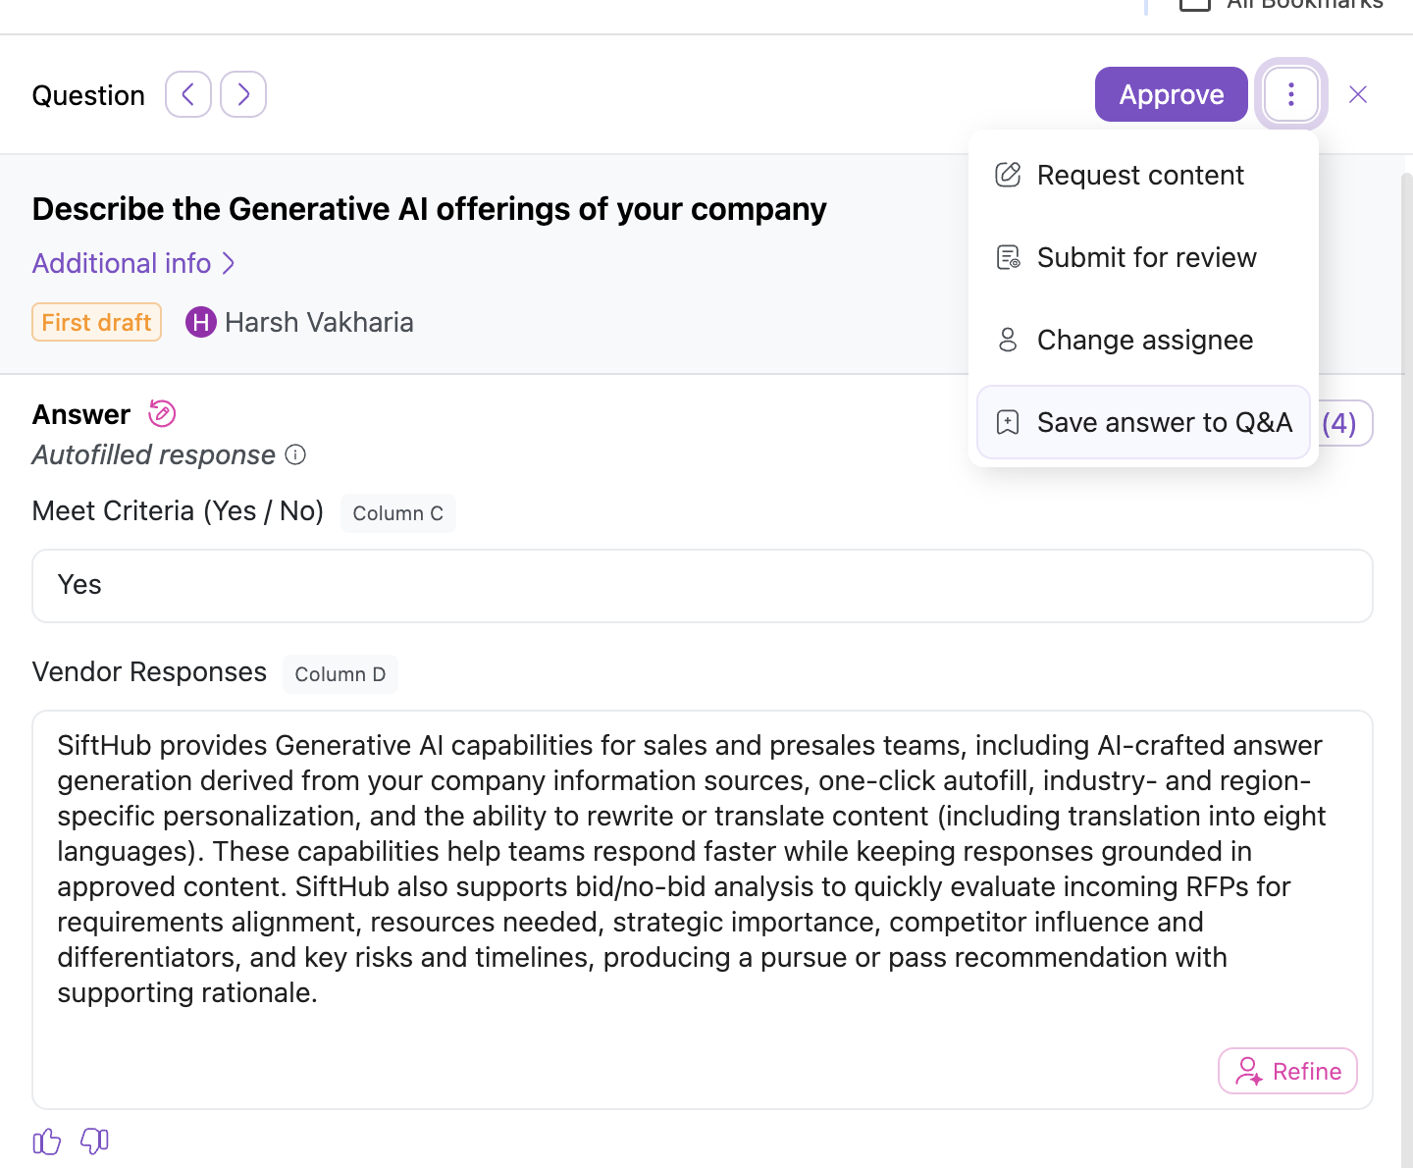Click the Harsh Vakharia avatar icon
Viewport: 1413px width, 1168px height.
tap(201, 322)
